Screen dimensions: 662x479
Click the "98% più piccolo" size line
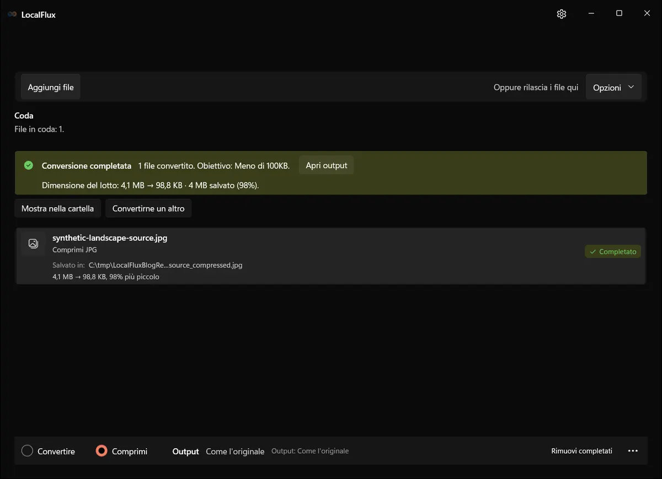[106, 277]
